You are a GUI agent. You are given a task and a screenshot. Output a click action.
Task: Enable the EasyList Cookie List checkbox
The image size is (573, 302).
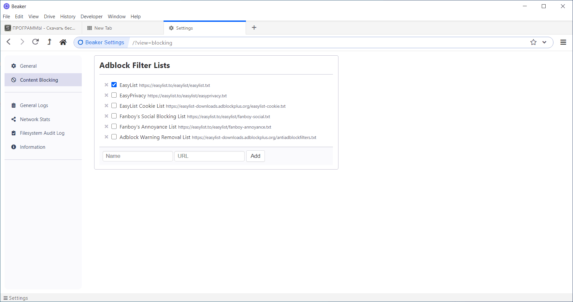coord(114,105)
